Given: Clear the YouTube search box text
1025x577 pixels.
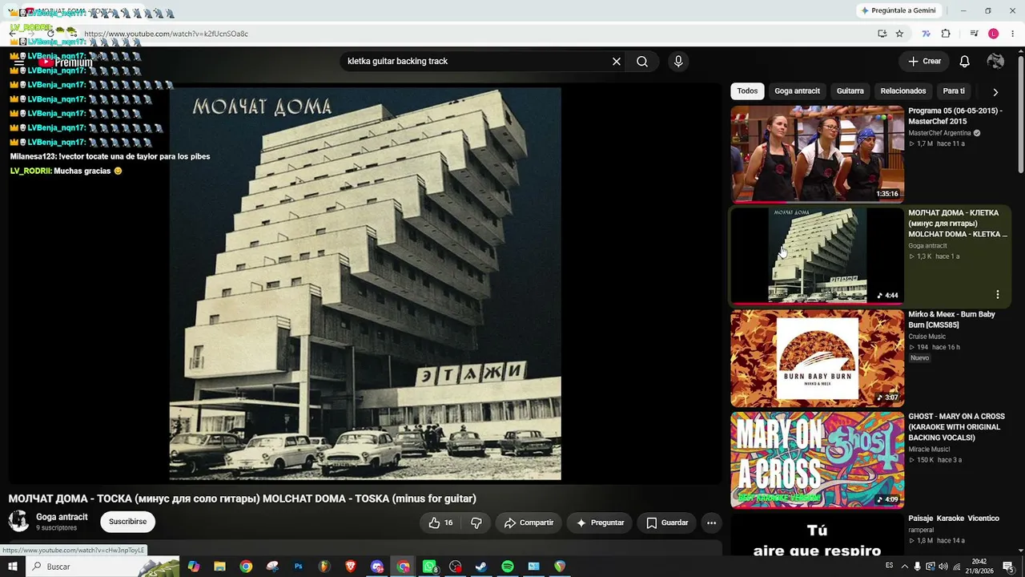Looking at the screenshot, I should 617,62.
